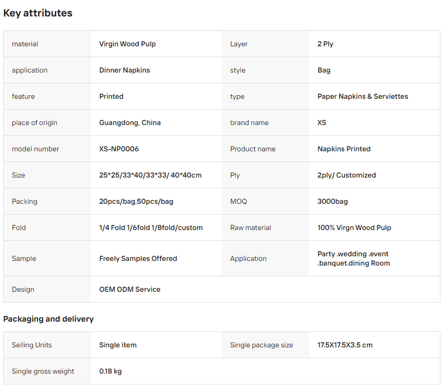Image resolution: width=443 pixels, height=386 pixels.
Task: Select the 'model number' label
Action: click(36, 149)
